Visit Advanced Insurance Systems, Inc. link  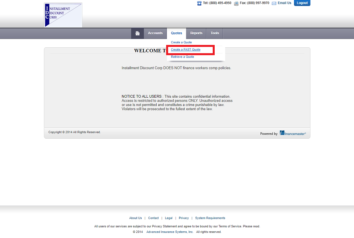170,232
